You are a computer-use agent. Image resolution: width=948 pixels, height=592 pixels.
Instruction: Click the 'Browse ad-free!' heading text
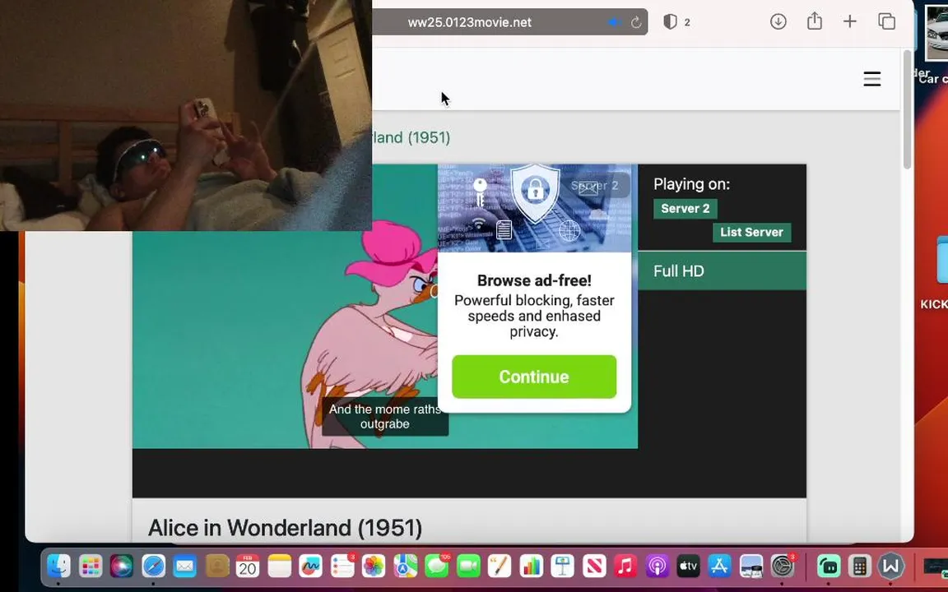534,280
